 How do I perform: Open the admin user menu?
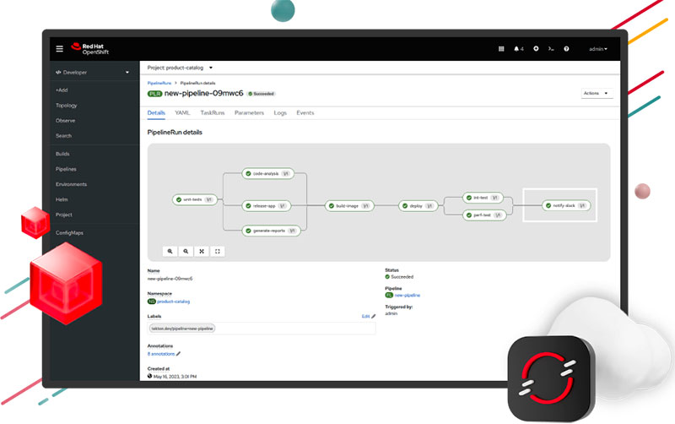[598, 49]
